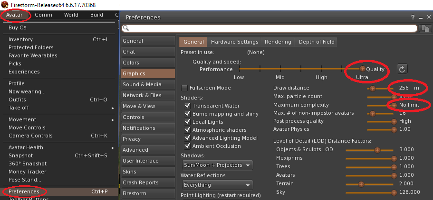Viewport: 433px width, 200px height.
Task: Toggle Ambient Occlusion checkbox
Action: click(187, 146)
